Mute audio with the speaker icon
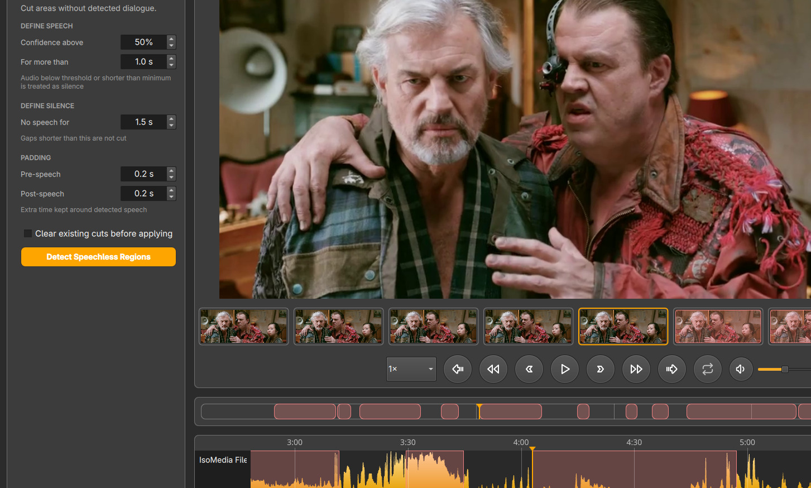811x488 pixels. coord(741,369)
